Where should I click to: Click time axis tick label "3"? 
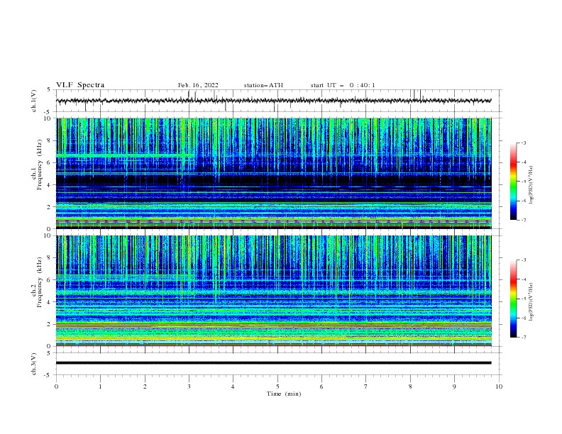(x=189, y=386)
